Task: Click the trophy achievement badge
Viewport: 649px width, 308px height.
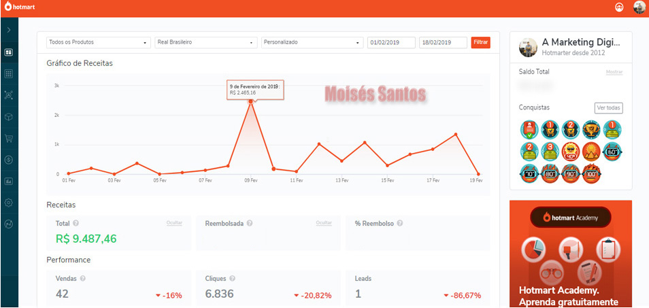Action: coord(593,129)
